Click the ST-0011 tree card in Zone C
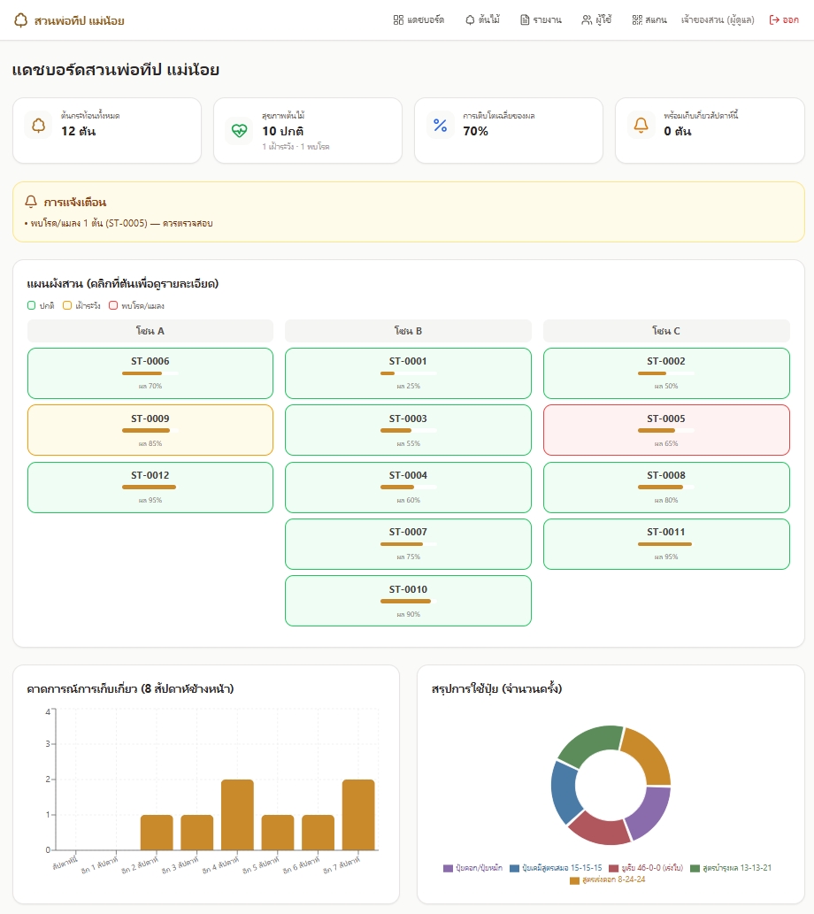The image size is (814, 914). click(x=666, y=544)
